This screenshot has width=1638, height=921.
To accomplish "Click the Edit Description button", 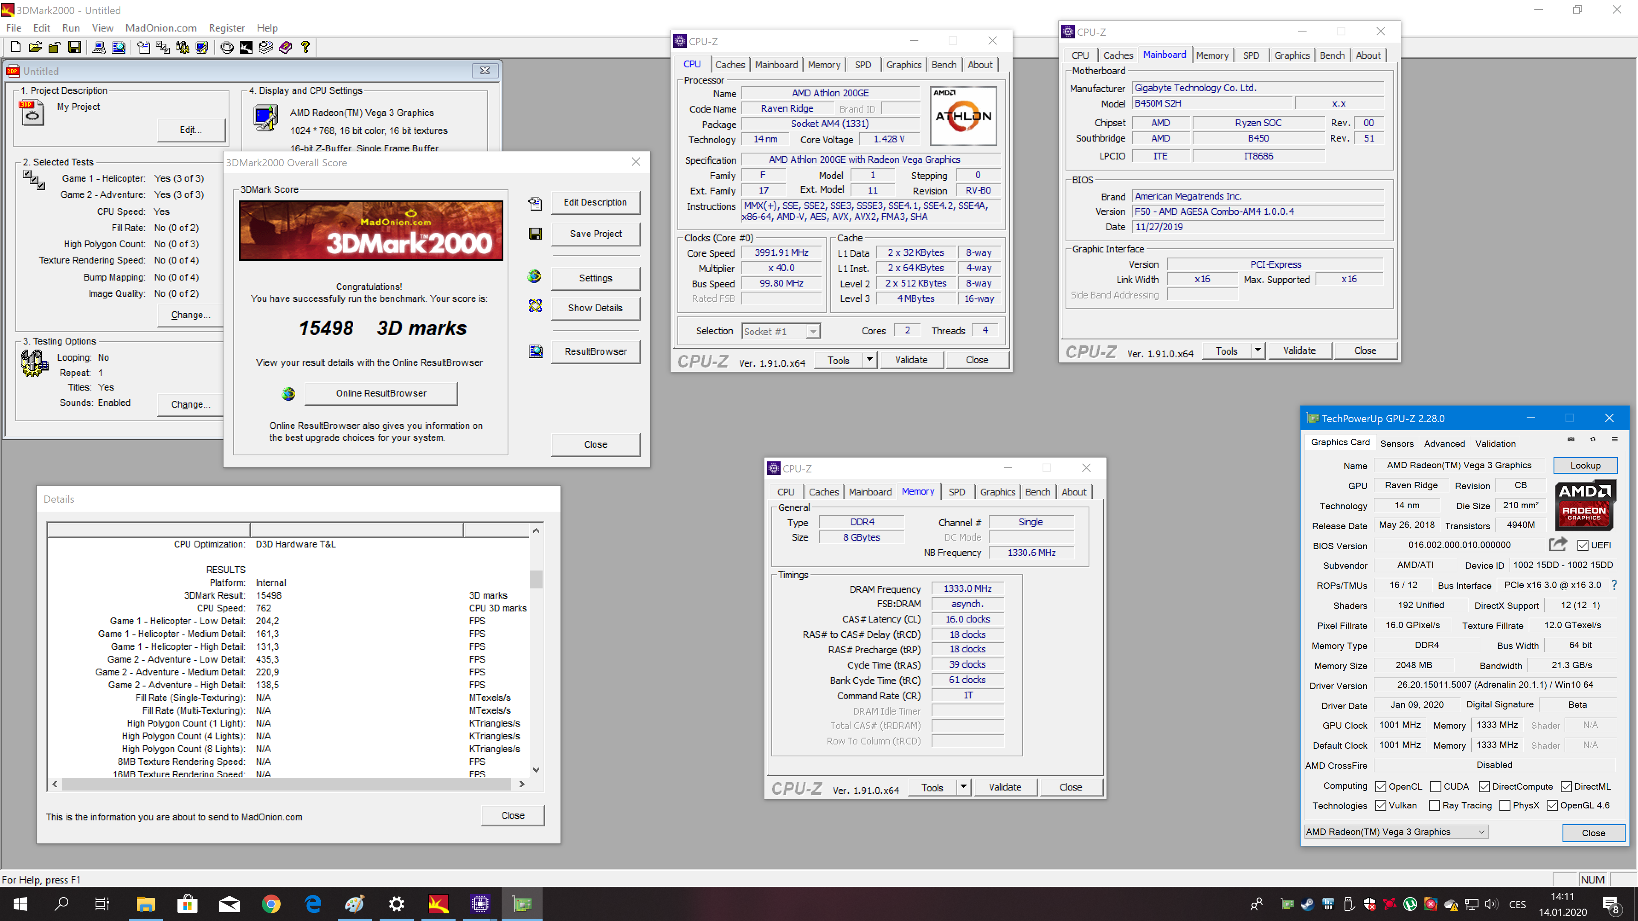I will click(595, 202).
